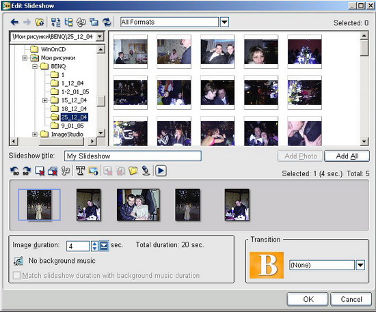Click the No background music label
The height and width of the screenshot is (312, 376).
point(62,261)
